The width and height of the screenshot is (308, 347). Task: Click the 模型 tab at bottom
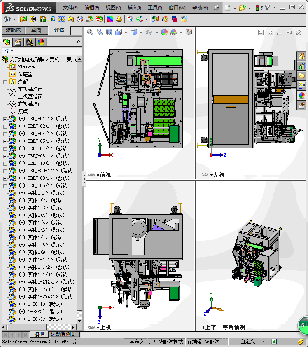39,334
